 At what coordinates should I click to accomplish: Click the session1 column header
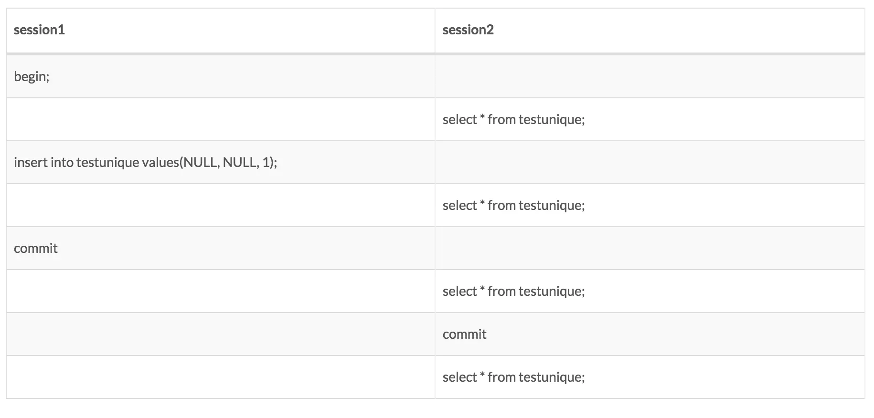39,30
